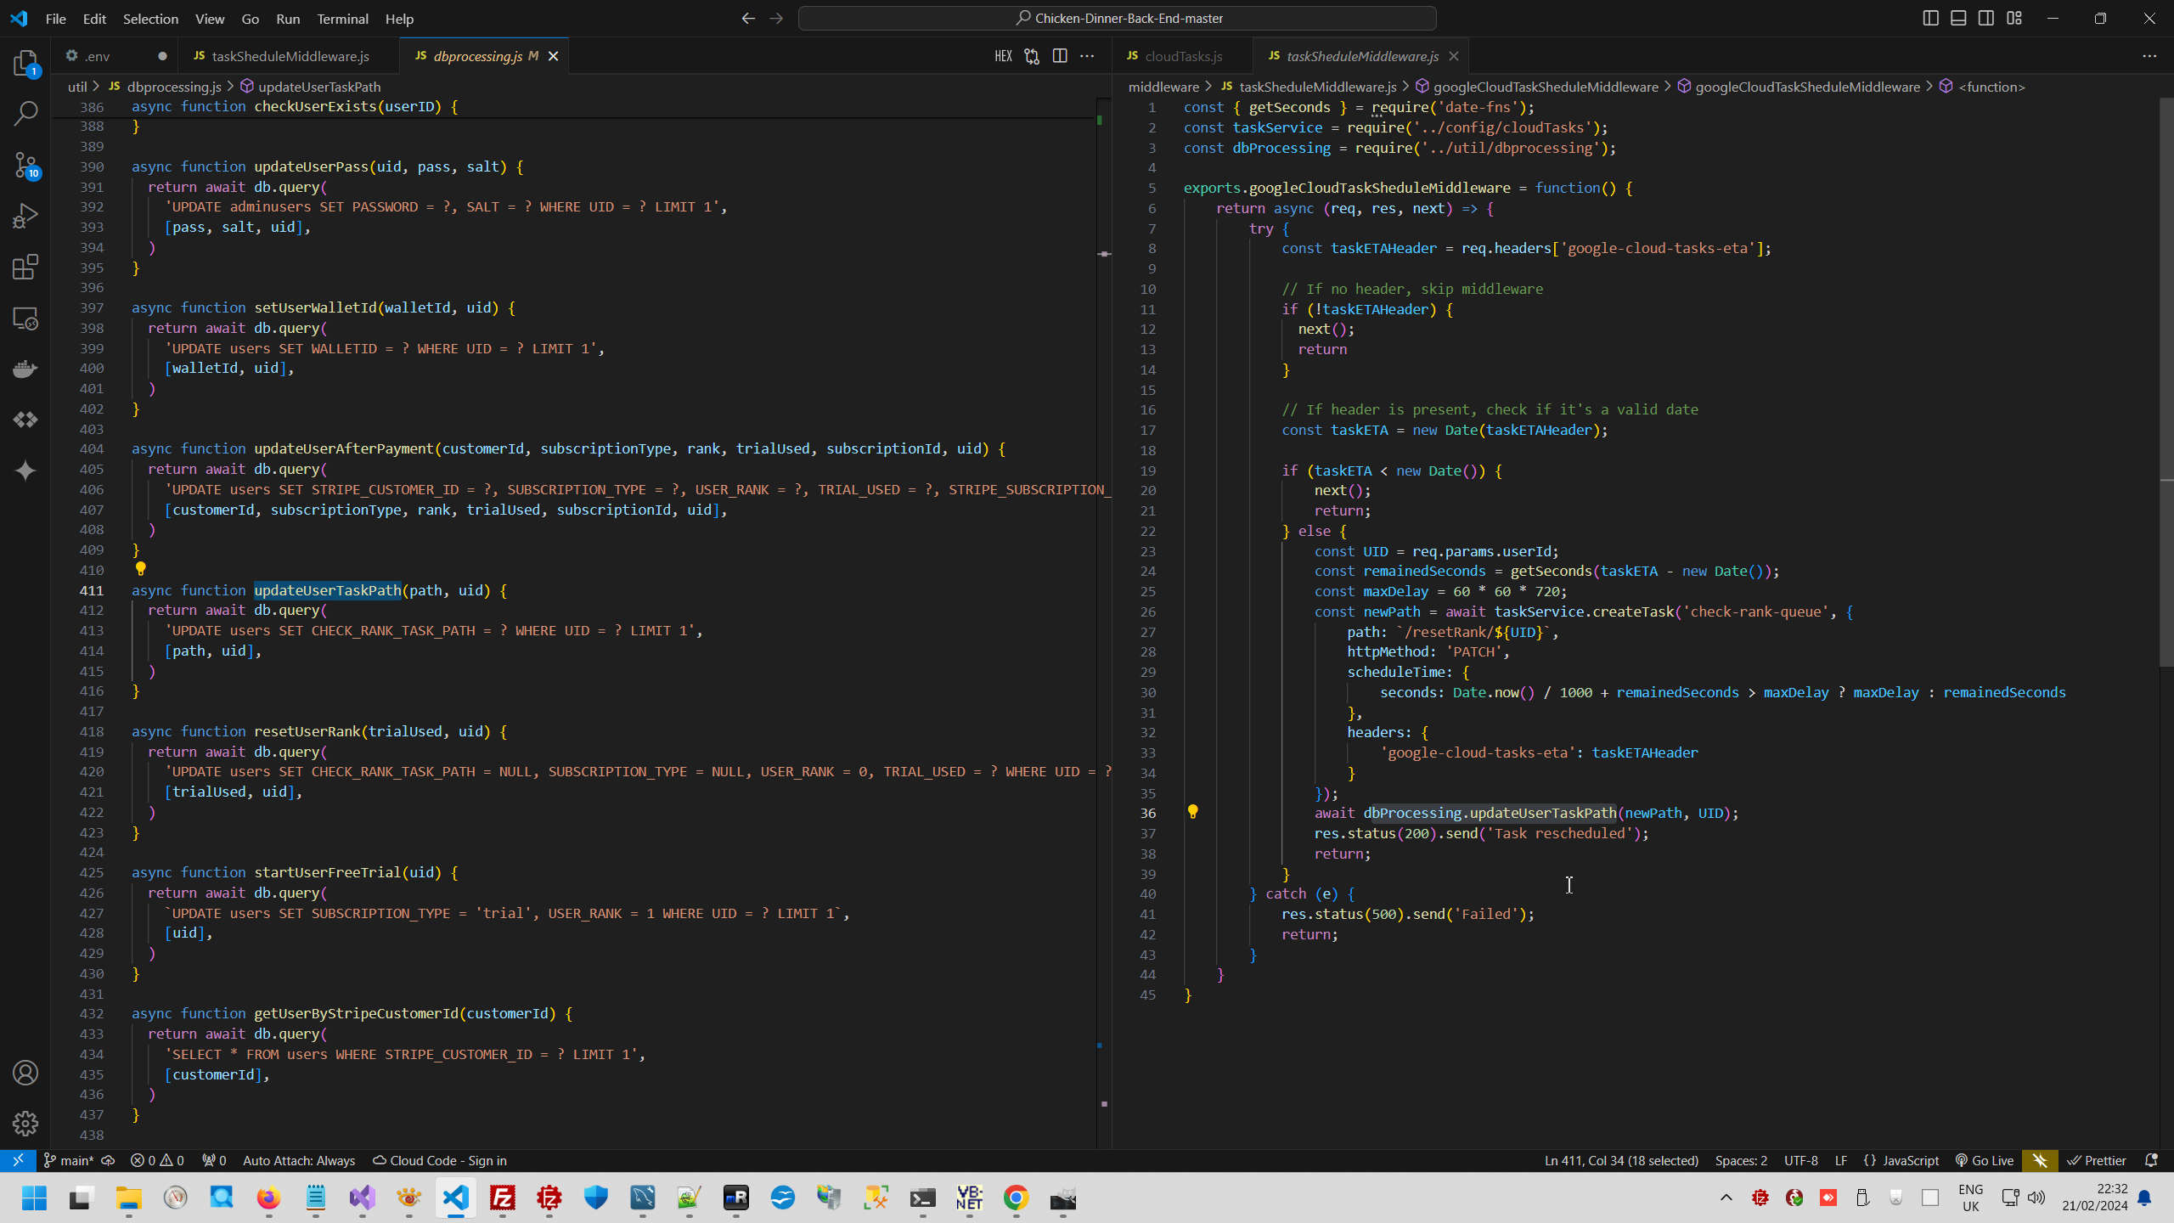
Task: Toggle the secondary side bar layout button
Action: click(x=1986, y=18)
